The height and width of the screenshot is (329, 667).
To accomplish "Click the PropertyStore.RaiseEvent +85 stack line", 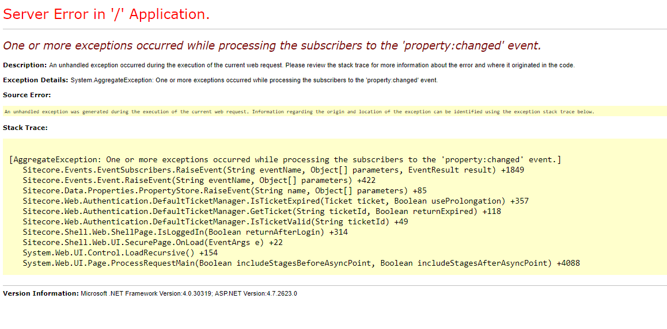I will click(x=225, y=190).
